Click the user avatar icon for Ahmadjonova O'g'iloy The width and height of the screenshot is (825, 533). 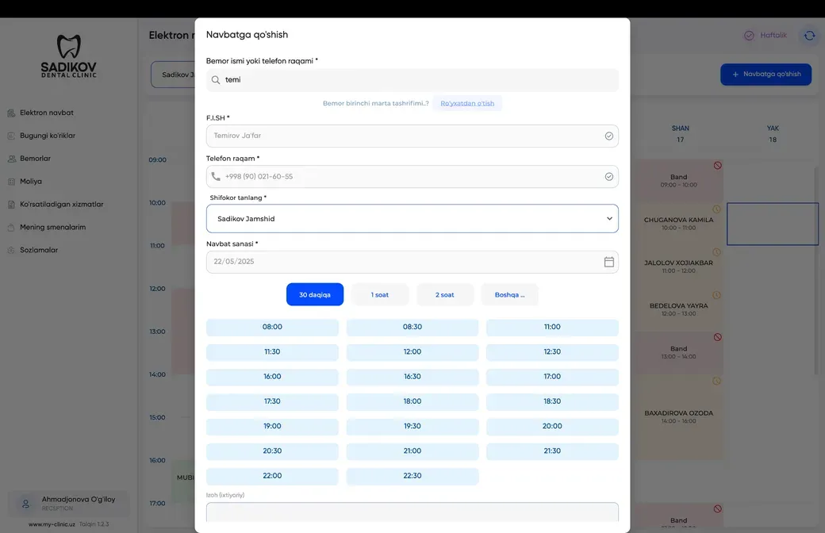click(x=25, y=504)
